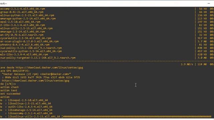Screen dimensions: 214x120
Task: Click the 118 MB total size
Action: click(202, 64)
